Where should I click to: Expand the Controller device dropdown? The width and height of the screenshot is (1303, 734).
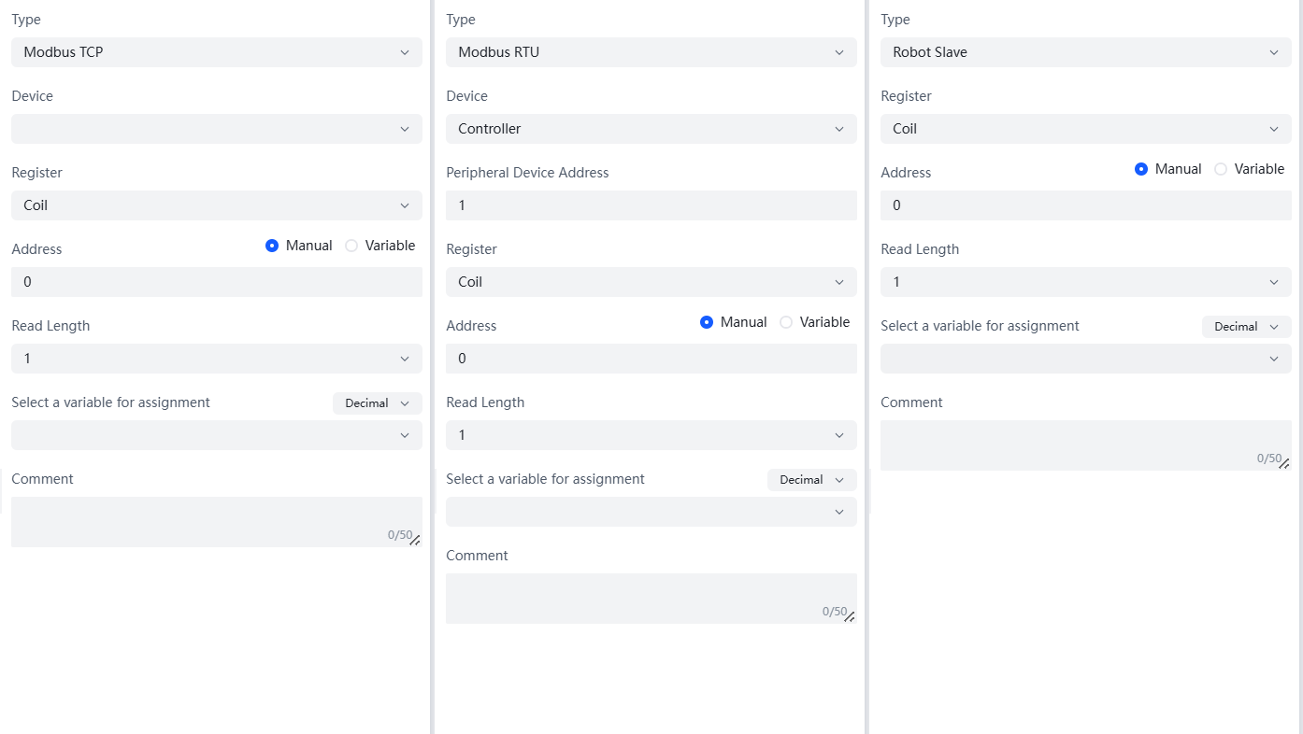tap(651, 129)
